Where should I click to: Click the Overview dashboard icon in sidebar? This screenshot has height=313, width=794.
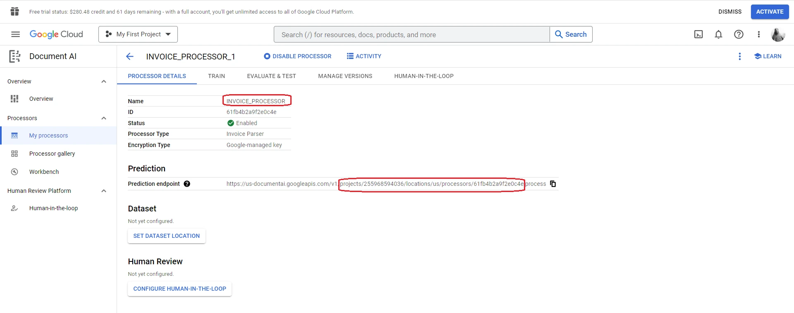14,99
